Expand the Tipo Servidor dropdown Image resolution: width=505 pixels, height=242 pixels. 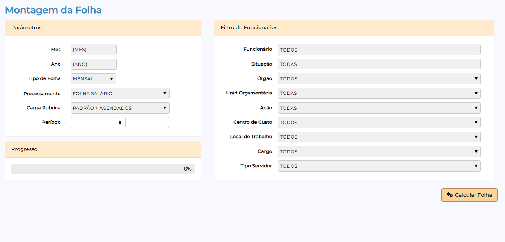[x=379, y=166]
